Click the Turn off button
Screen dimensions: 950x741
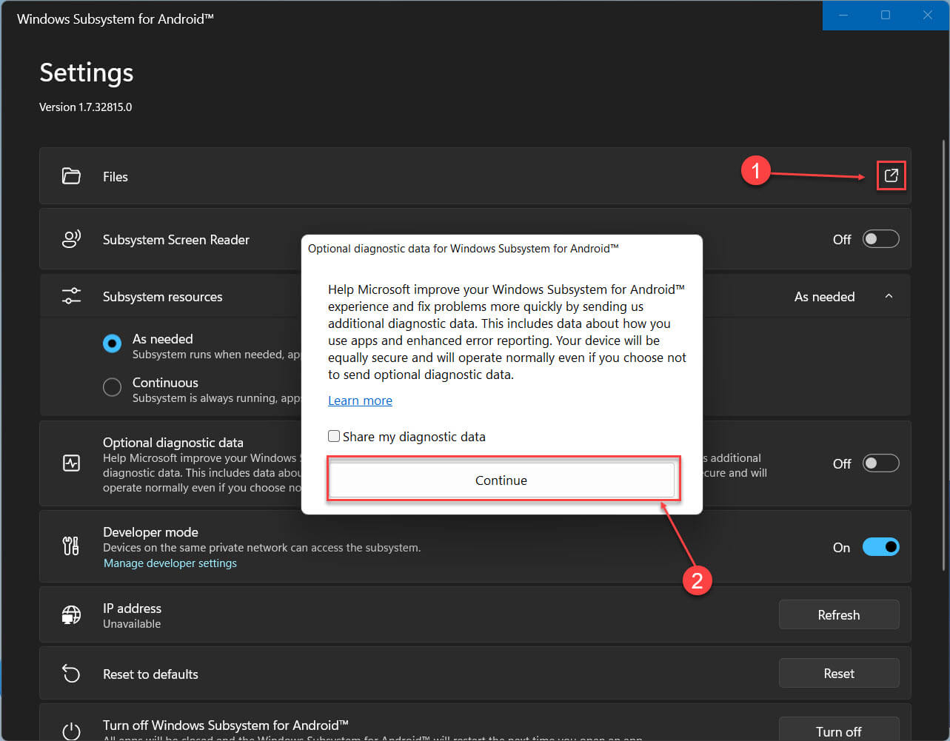coord(839,729)
